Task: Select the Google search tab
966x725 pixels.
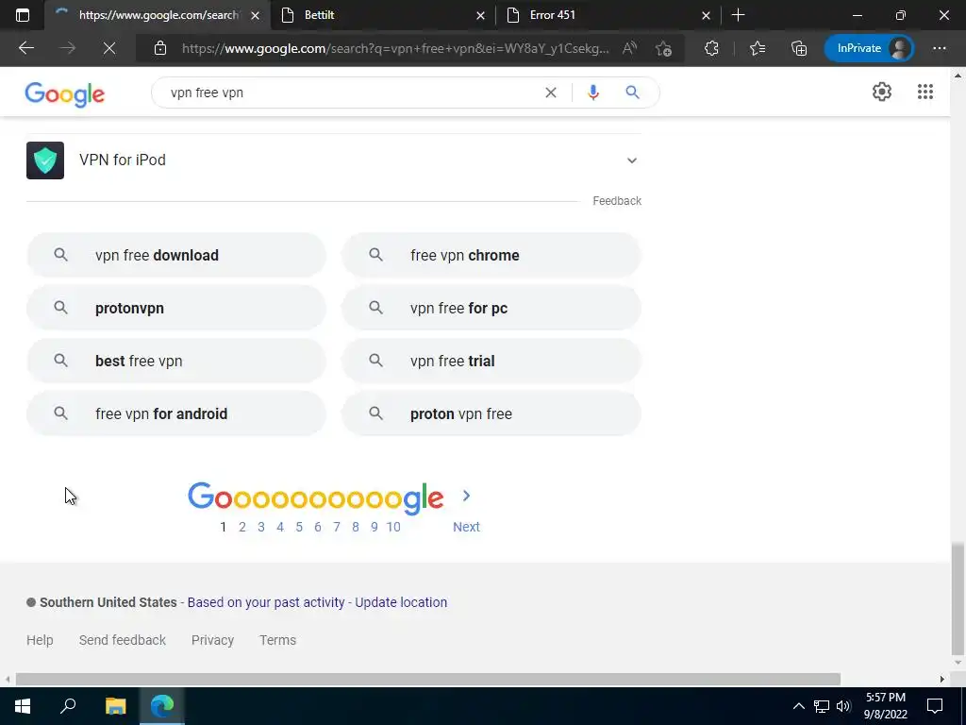Action: pyautogui.click(x=158, y=15)
